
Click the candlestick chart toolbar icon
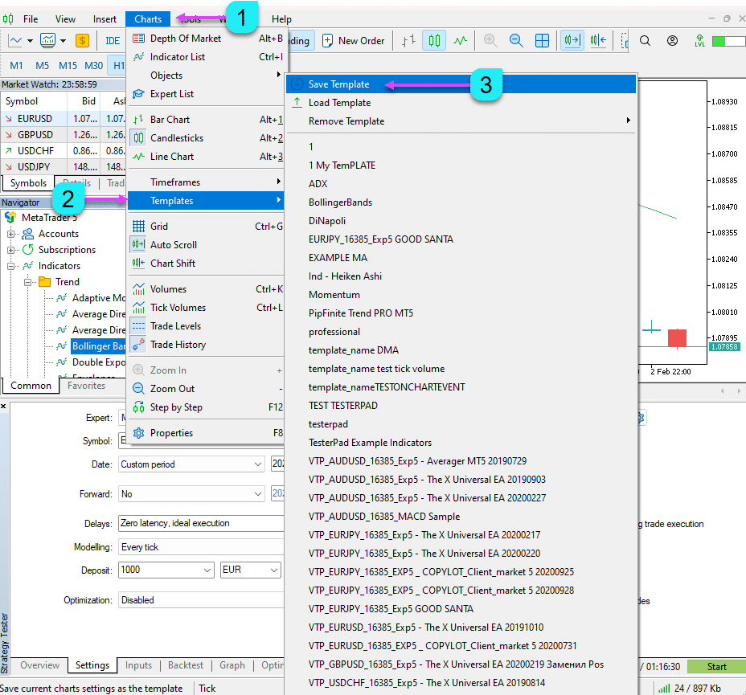pyautogui.click(x=434, y=40)
